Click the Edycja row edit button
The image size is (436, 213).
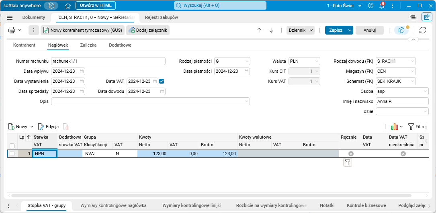click(x=48, y=127)
